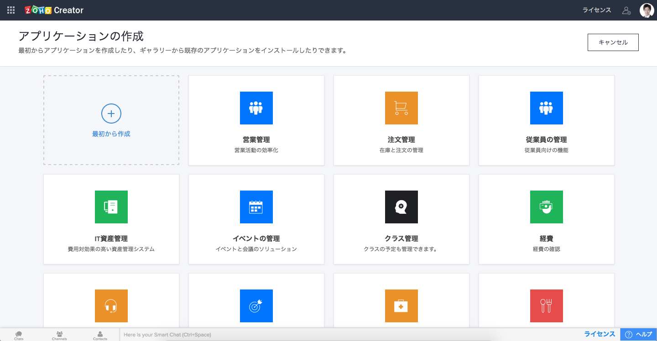Click the アプリケーションの作成 page heading

click(81, 36)
